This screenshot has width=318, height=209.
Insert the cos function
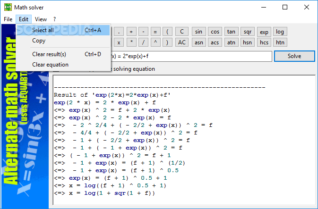(215, 32)
